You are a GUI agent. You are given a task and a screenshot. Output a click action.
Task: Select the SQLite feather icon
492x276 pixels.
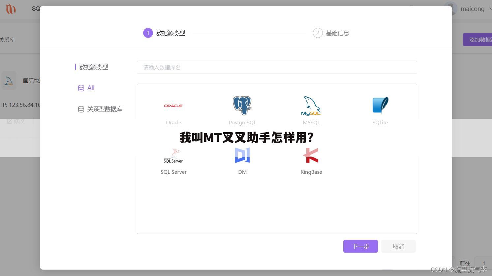click(x=380, y=106)
